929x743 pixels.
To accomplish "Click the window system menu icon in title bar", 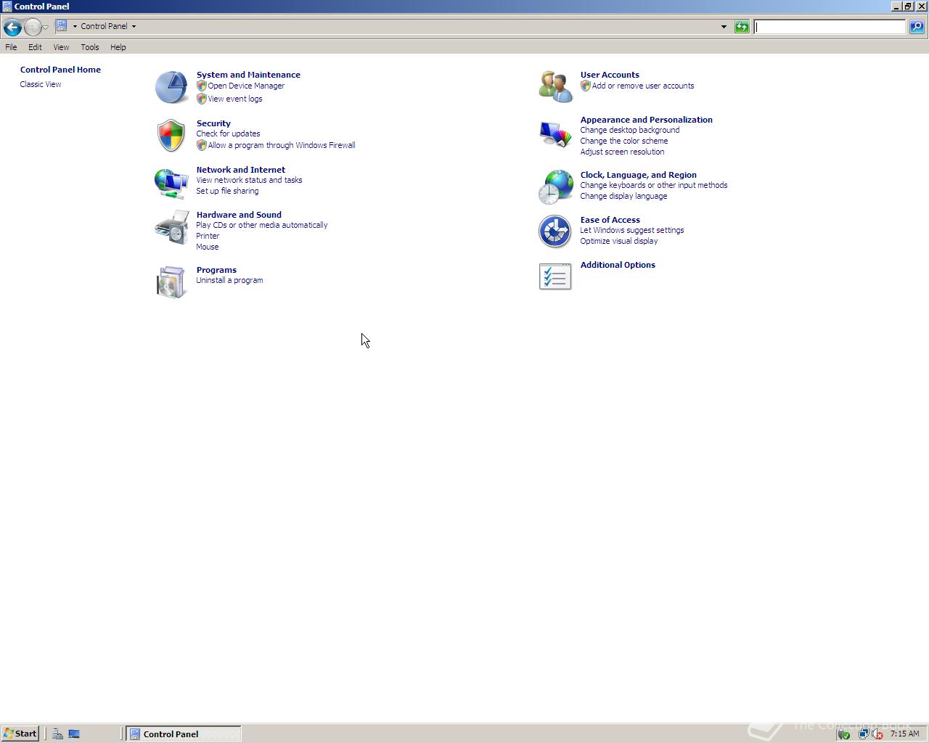I will [x=7, y=7].
